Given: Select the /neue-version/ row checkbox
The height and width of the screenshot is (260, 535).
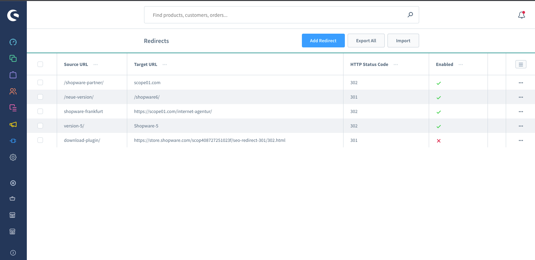Looking at the screenshot, I should tap(40, 97).
